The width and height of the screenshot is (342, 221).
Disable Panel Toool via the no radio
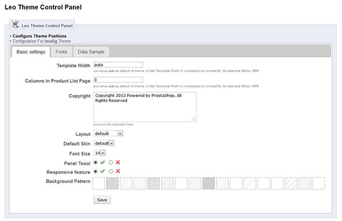tap(111, 163)
